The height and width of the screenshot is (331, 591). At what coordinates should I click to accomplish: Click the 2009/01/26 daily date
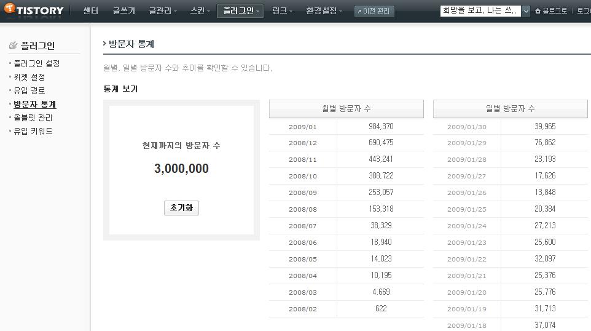467,193
